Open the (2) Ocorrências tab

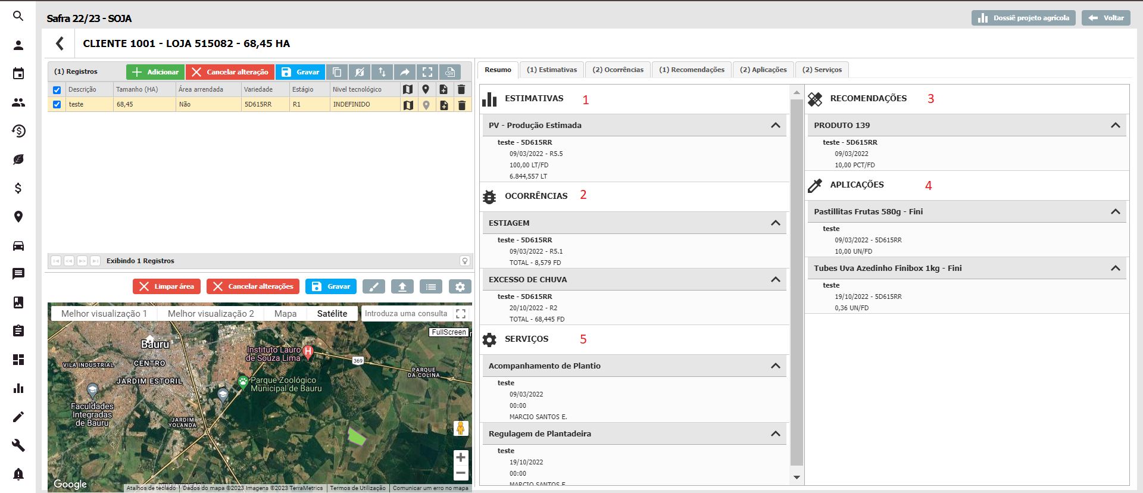point(618,70)
